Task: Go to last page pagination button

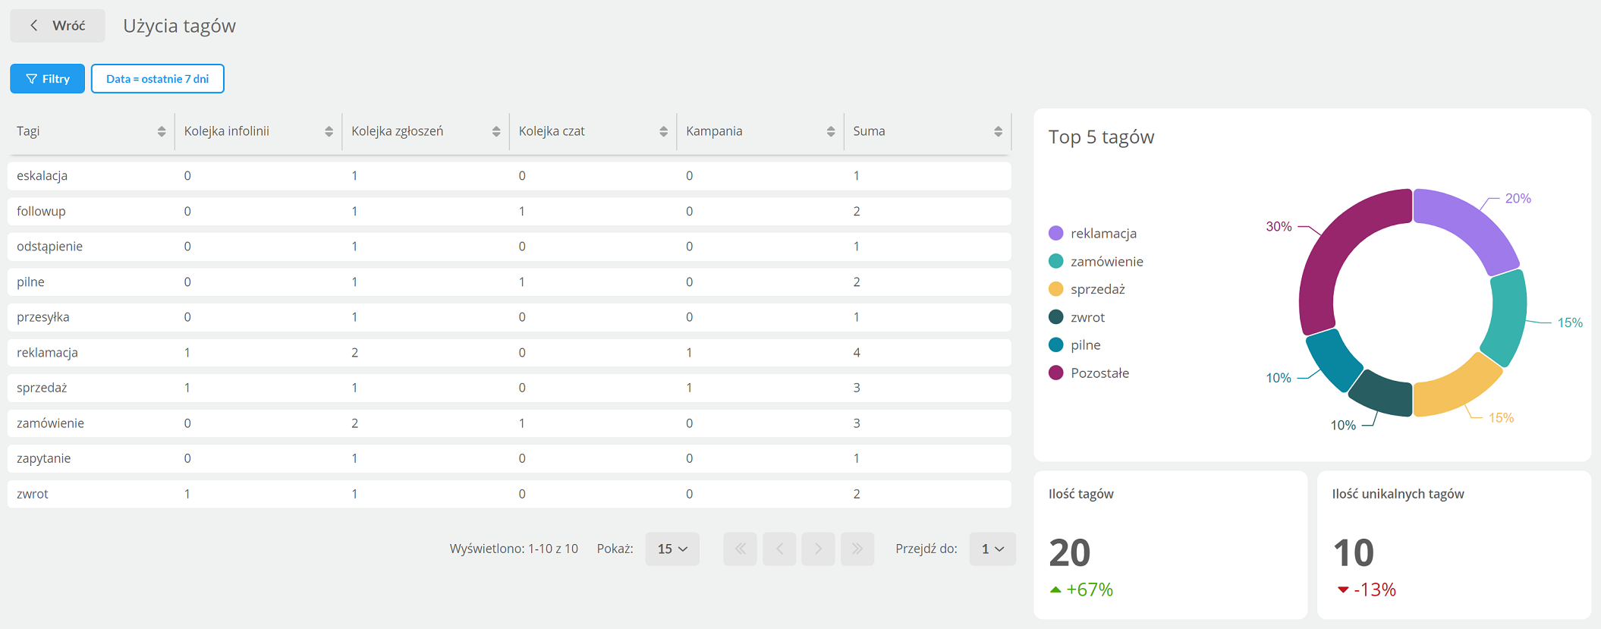Action: point(857,549)
